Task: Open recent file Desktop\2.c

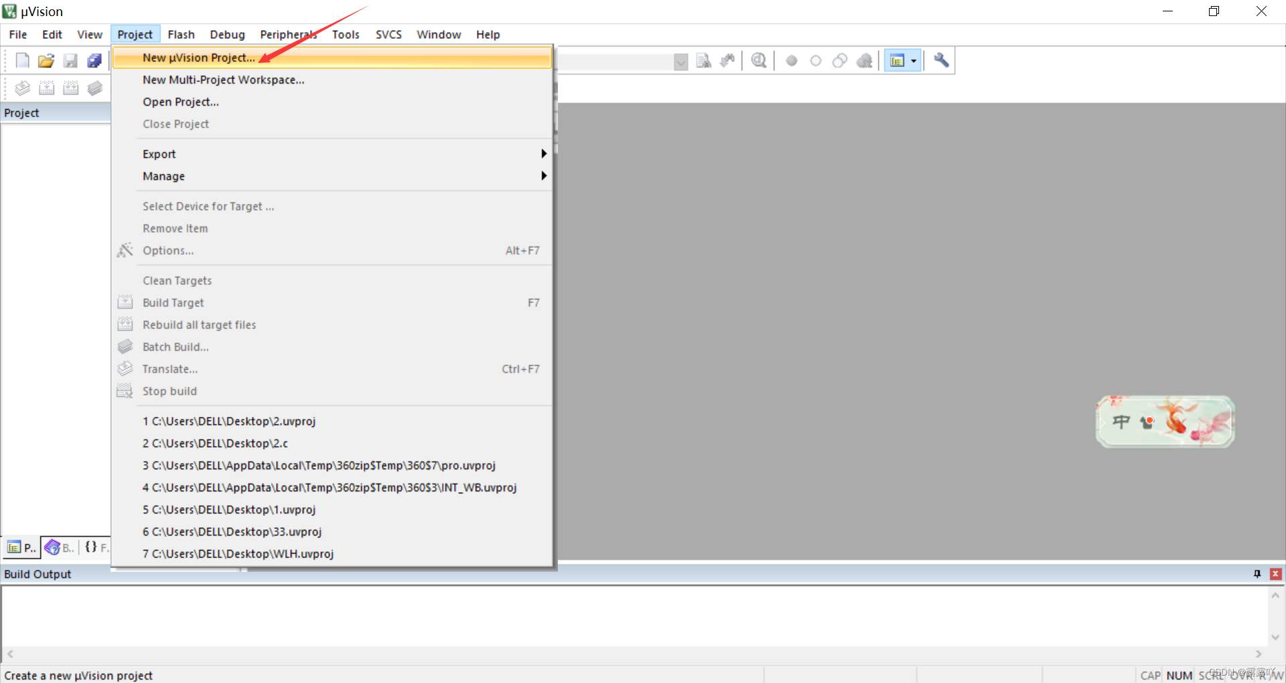Action: coord(332,443)
